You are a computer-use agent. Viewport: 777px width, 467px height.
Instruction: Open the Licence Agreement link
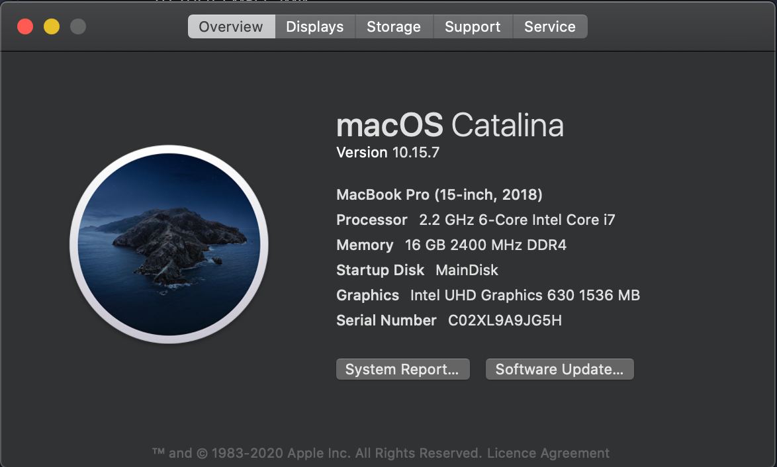[x=548, y=453]
